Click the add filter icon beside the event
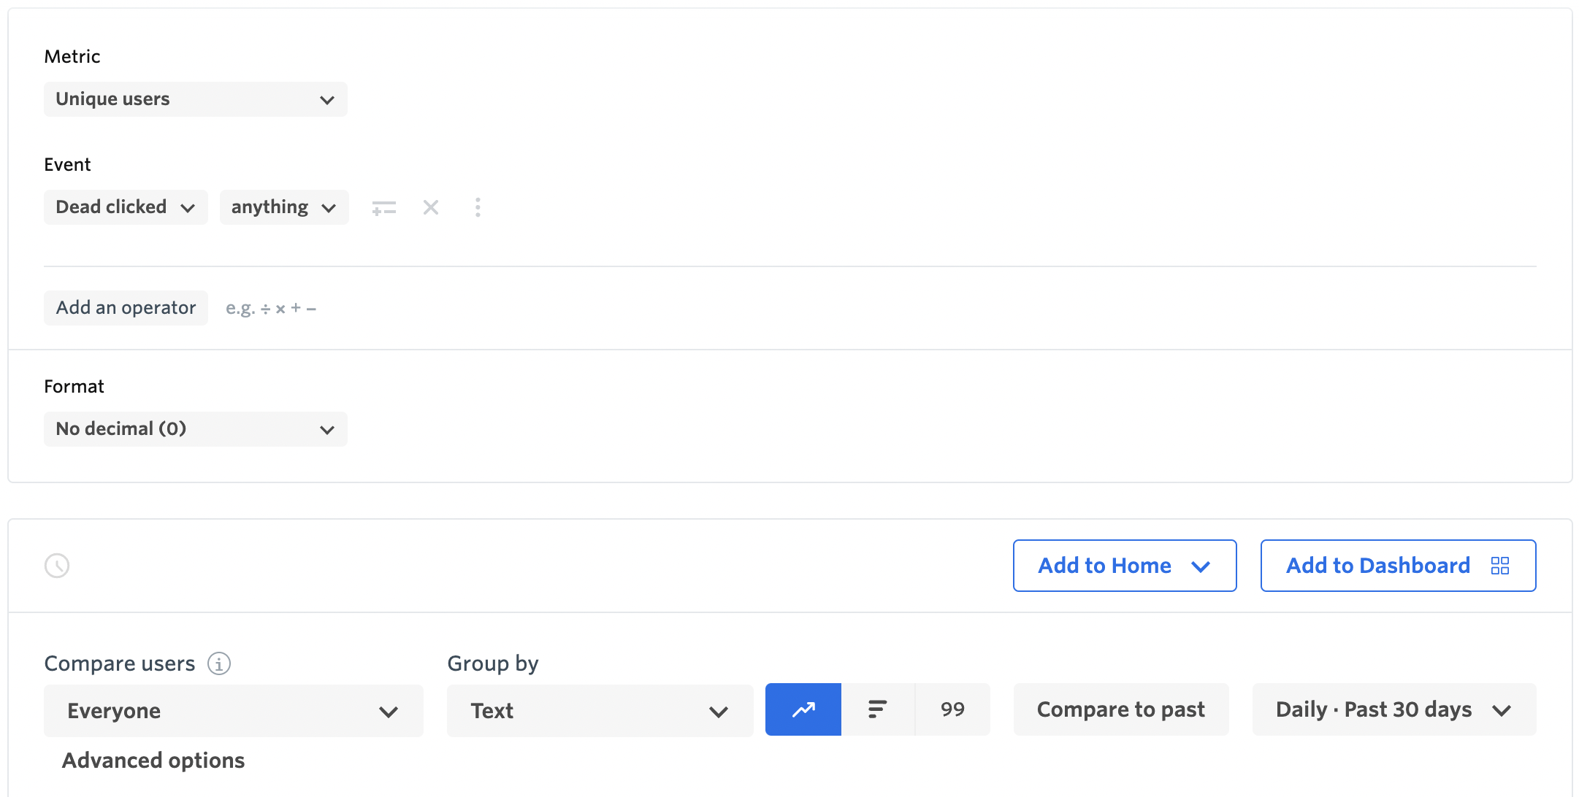 [383, 208]
